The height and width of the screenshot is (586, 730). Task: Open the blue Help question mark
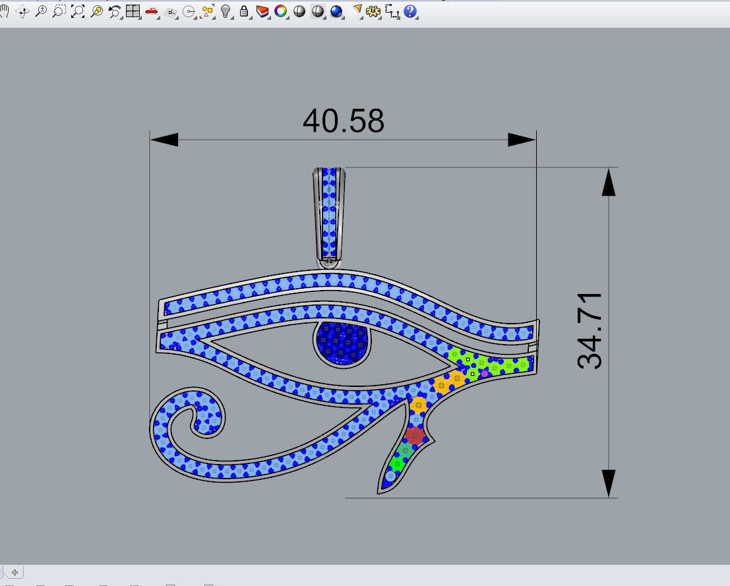pyautogui.click(x=410, y=11)
